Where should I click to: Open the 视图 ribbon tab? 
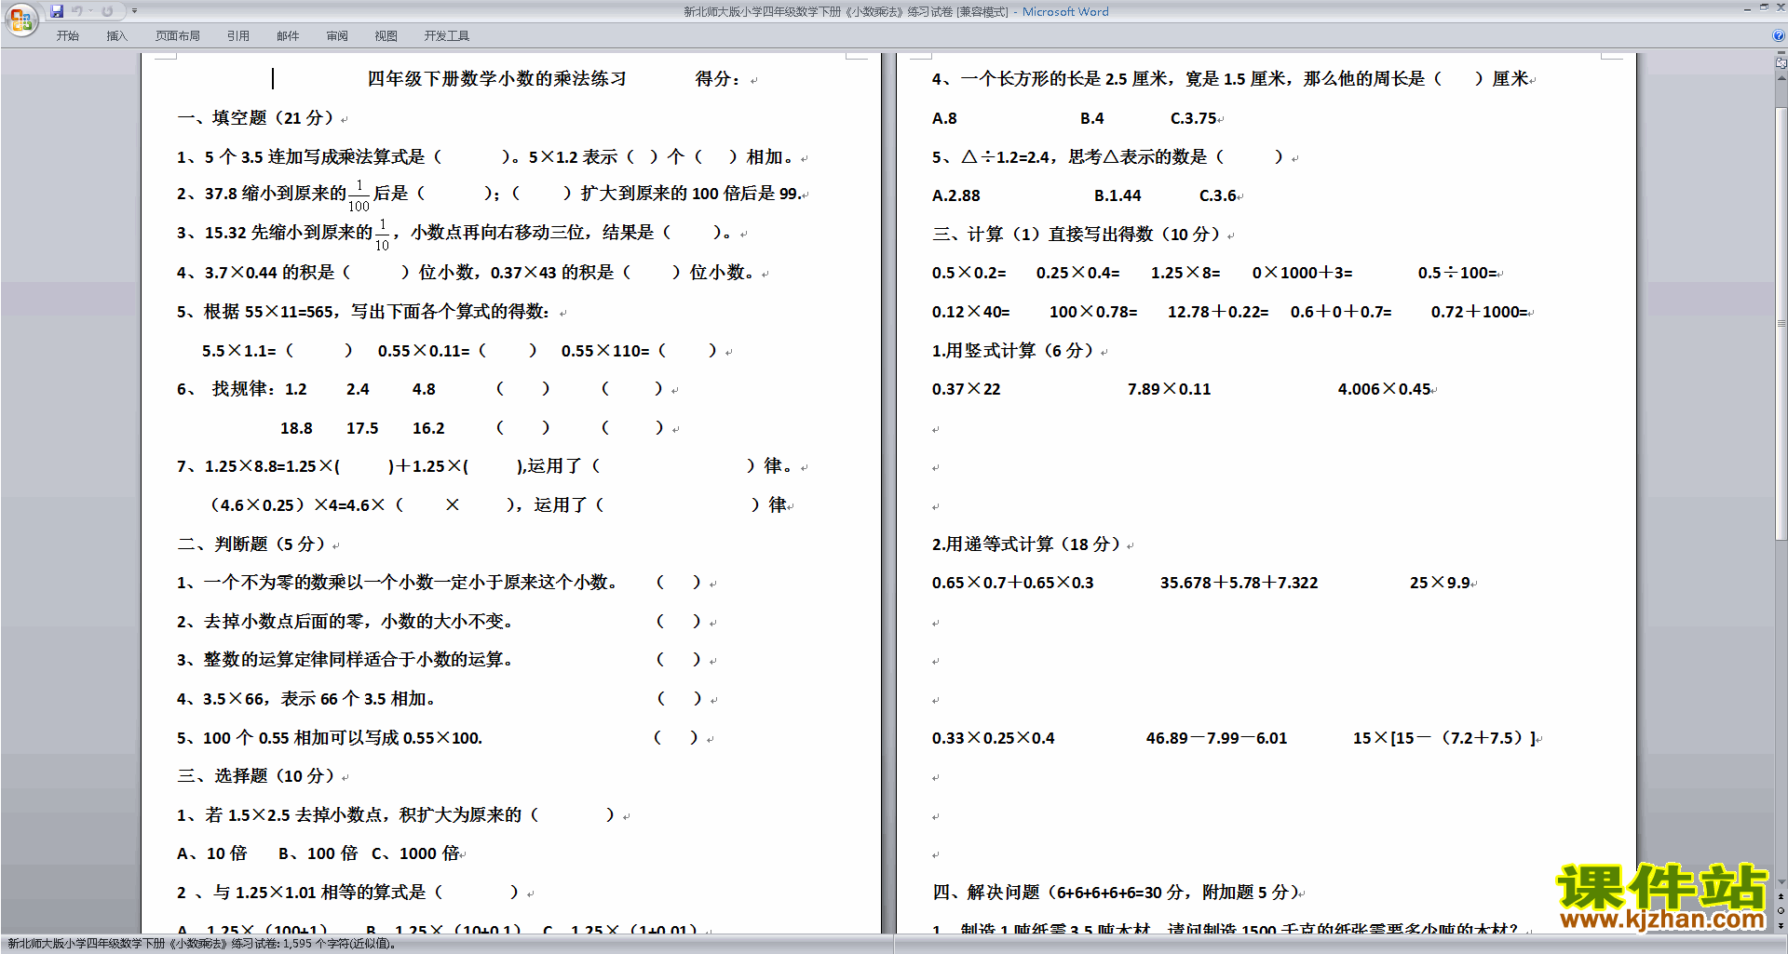[386, 36]
